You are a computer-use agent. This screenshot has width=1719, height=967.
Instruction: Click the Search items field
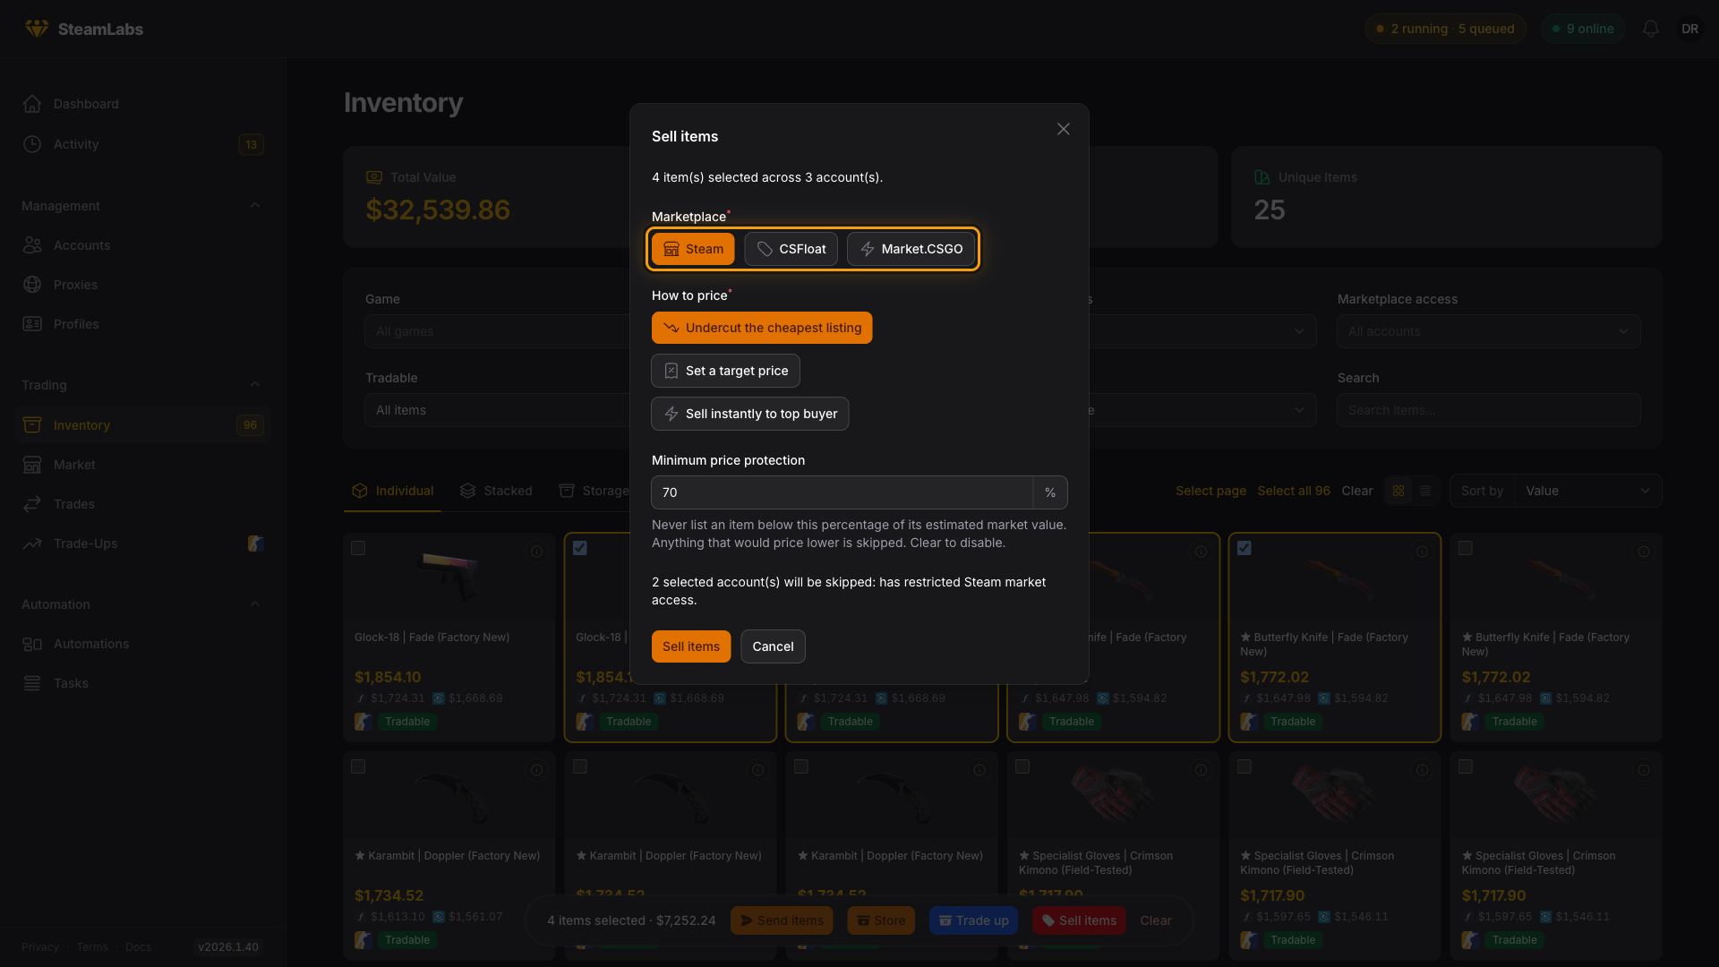(x=1489, y=410)
